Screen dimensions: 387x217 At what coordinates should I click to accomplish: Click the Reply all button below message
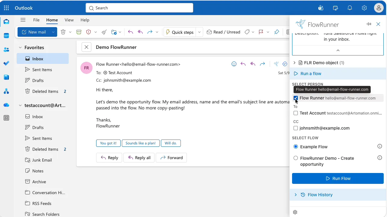click(139, 158)
